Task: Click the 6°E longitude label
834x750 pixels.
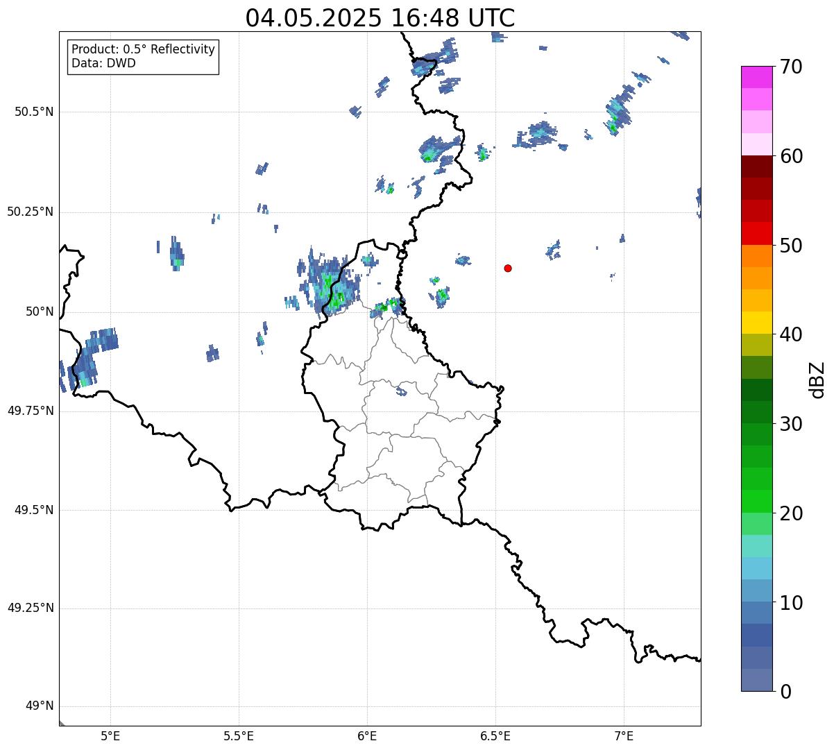Action: [367, 735]
